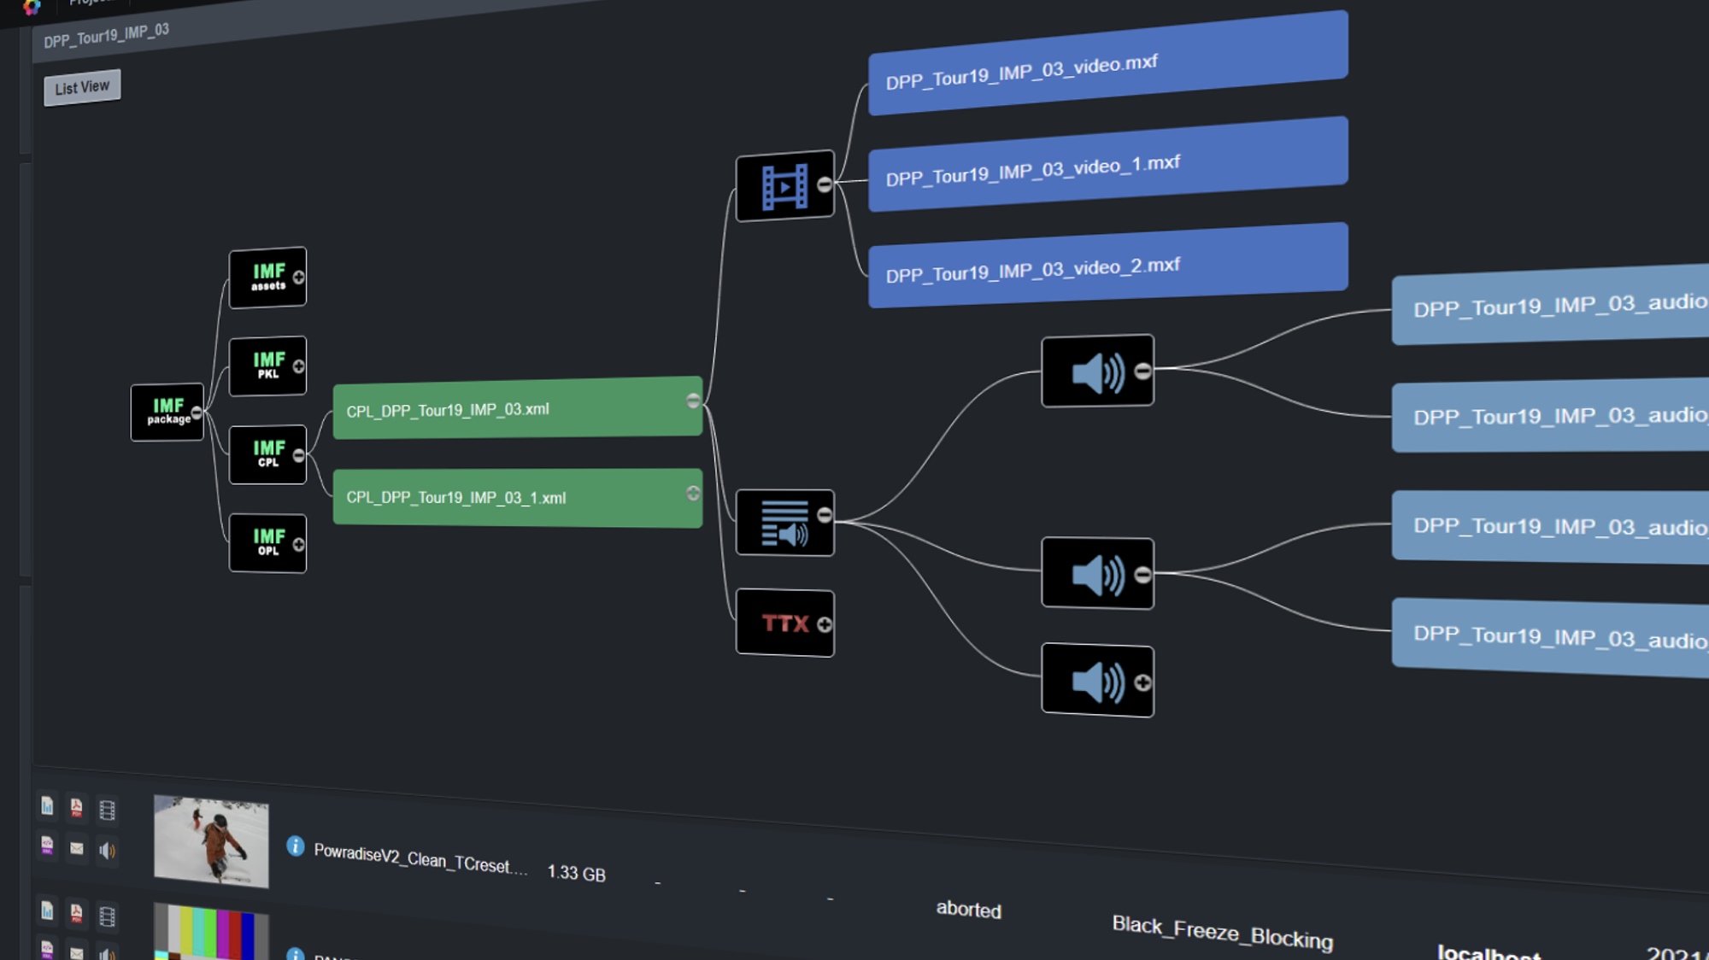Click the PowradiseV2 skier thumbnail
Screen dimensions: 1709x960
coord(211,842)
